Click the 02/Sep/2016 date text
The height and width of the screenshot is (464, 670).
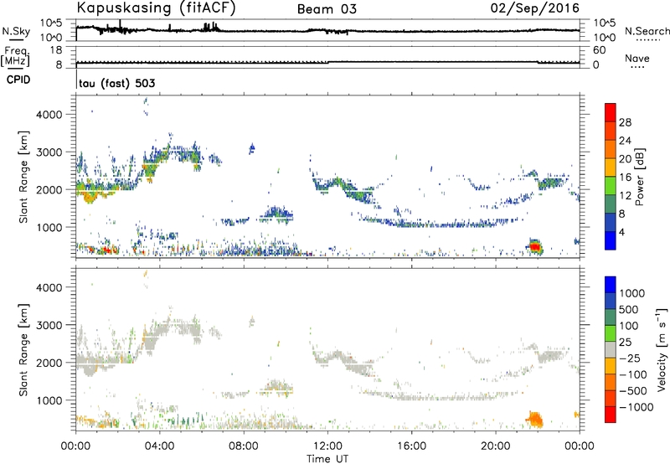534,8
